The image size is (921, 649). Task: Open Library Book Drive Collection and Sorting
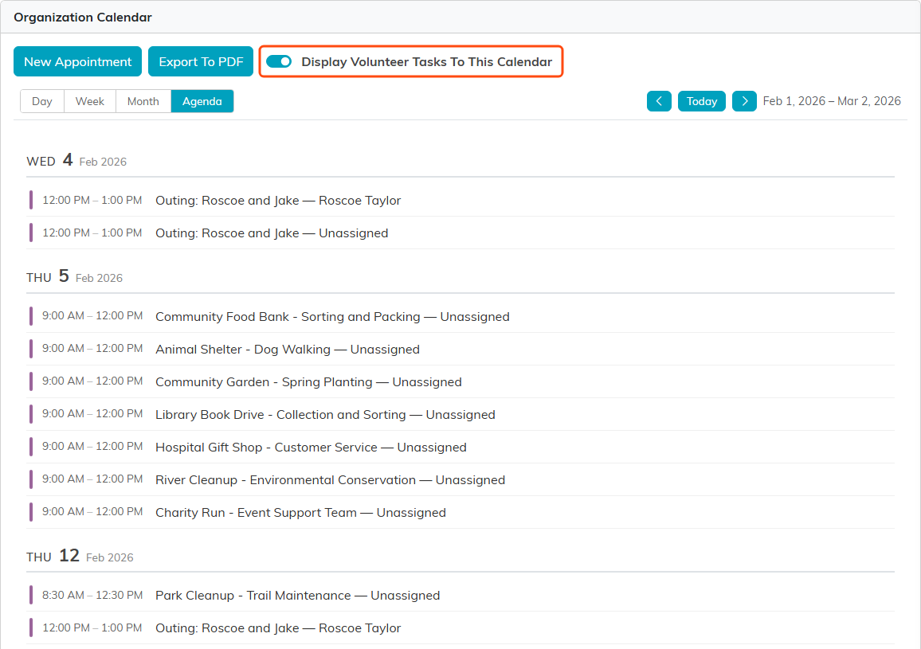[x=461, y=415]
